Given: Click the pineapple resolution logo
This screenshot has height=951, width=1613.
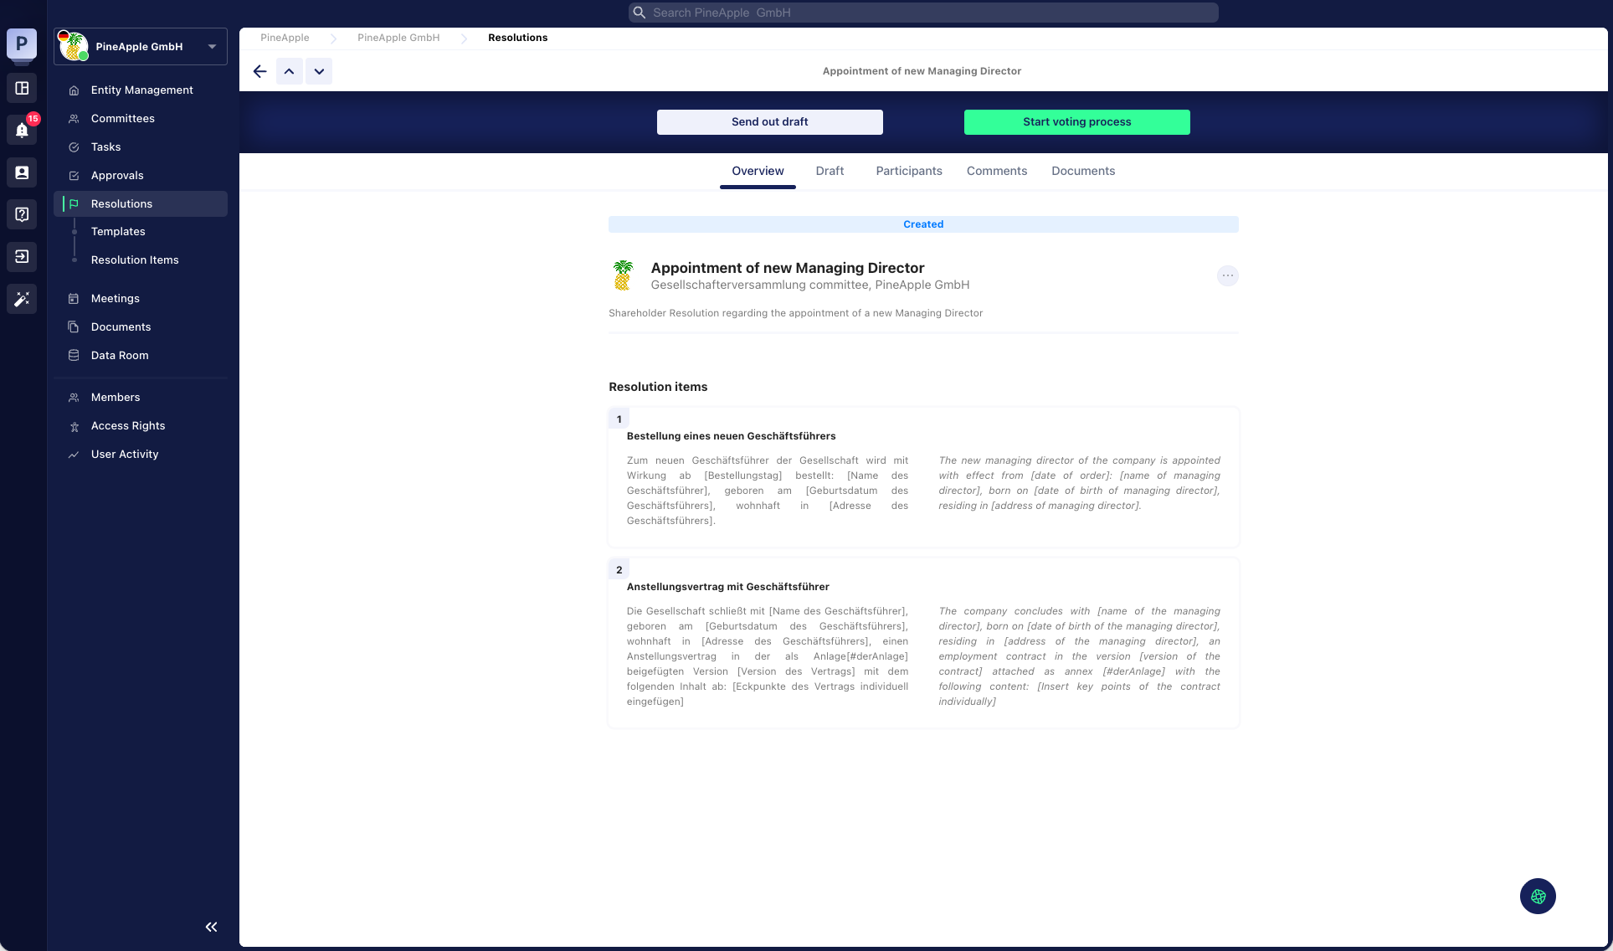Looking at the screenshot, I should pos(623,275).
